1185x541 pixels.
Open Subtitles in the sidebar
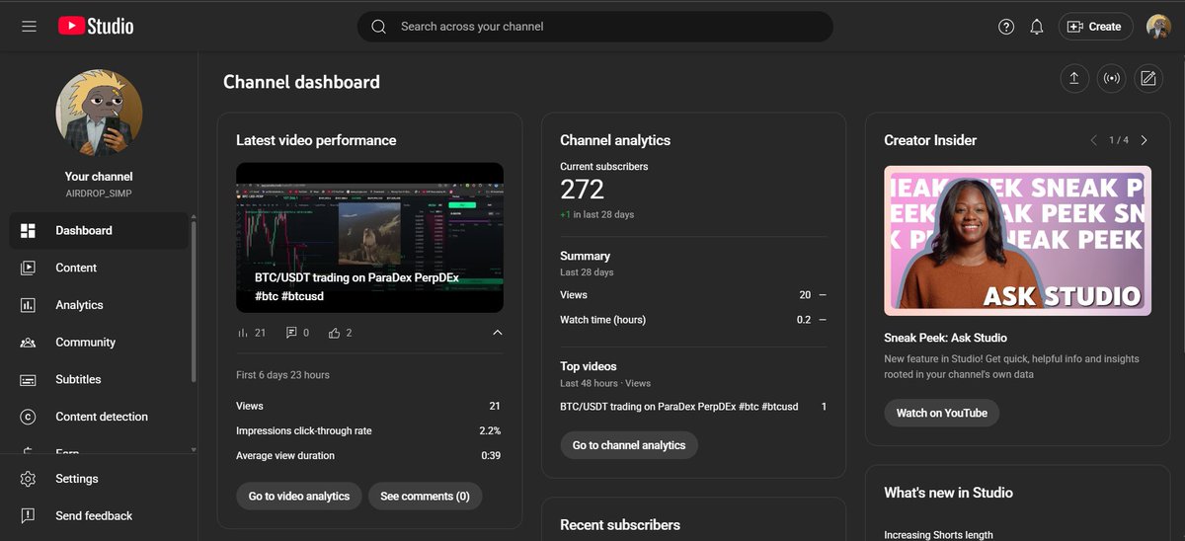click(99, 379)
